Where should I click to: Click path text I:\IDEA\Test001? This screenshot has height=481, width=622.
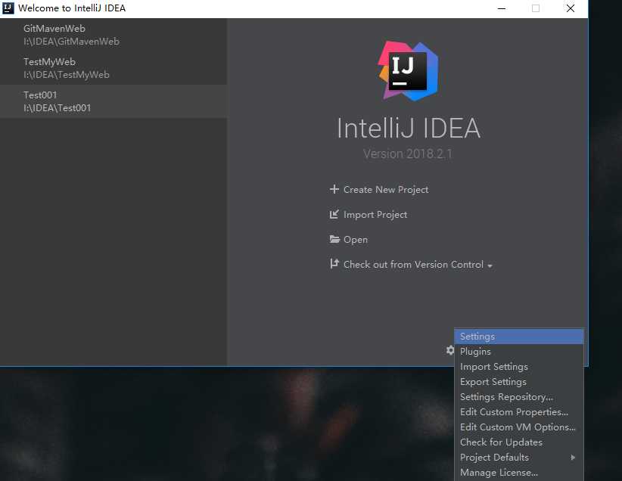(57, 108)
